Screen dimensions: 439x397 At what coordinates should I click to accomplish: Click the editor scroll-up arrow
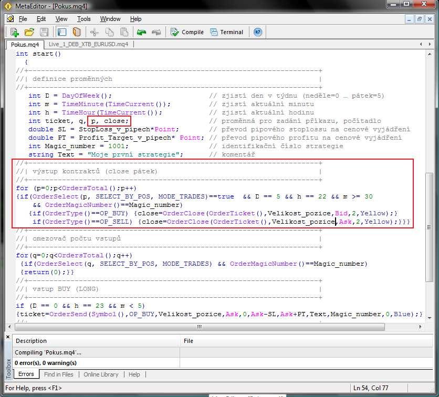pyautogui.click(x=430, y=54)
